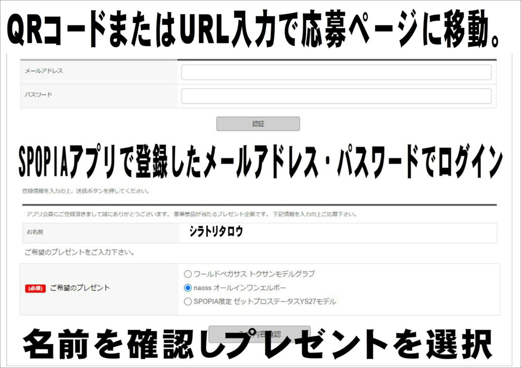Select ワールドペガサス トクサンモデルグラブ radio option

(188, 274)
